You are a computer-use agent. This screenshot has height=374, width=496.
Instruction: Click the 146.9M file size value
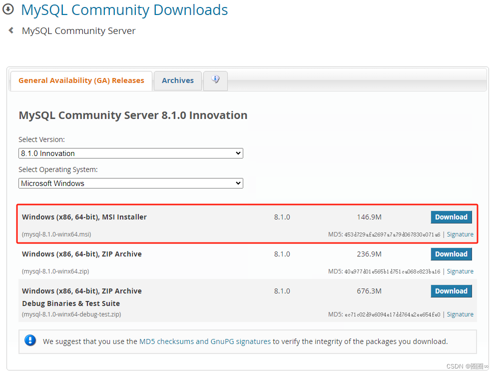click(369, 217)
